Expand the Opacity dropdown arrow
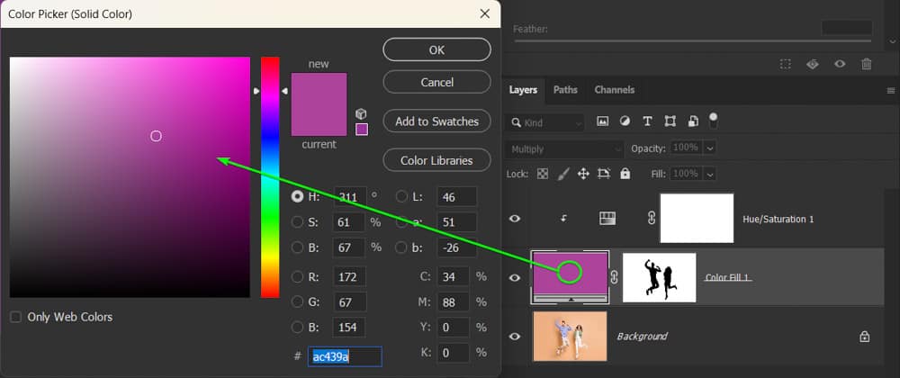The width and height of the screenshot is (900, 378). [710, 148]
